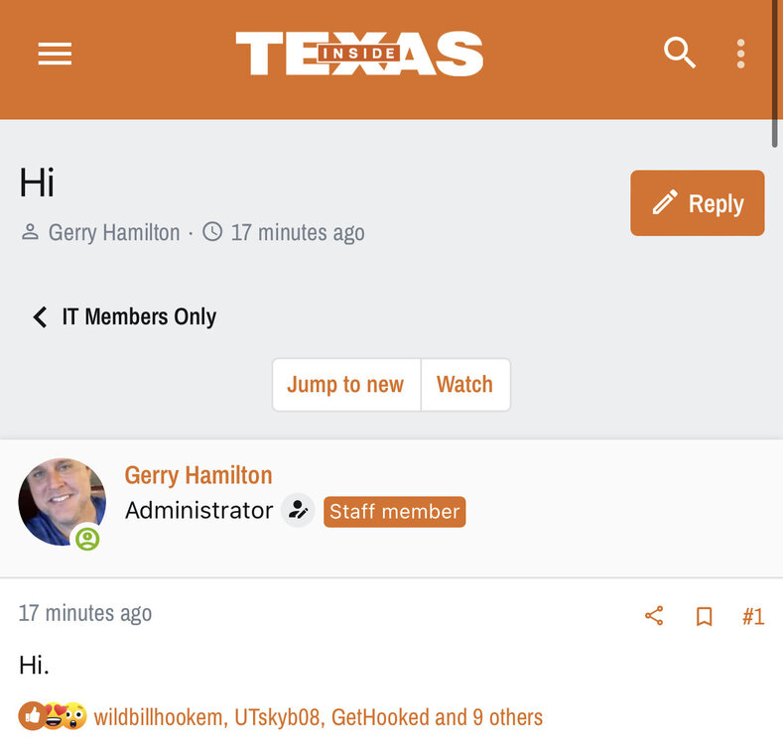Open Gerry Hamilton's profile name link
This screenshot has height=744, width=783.
[198, 475]
